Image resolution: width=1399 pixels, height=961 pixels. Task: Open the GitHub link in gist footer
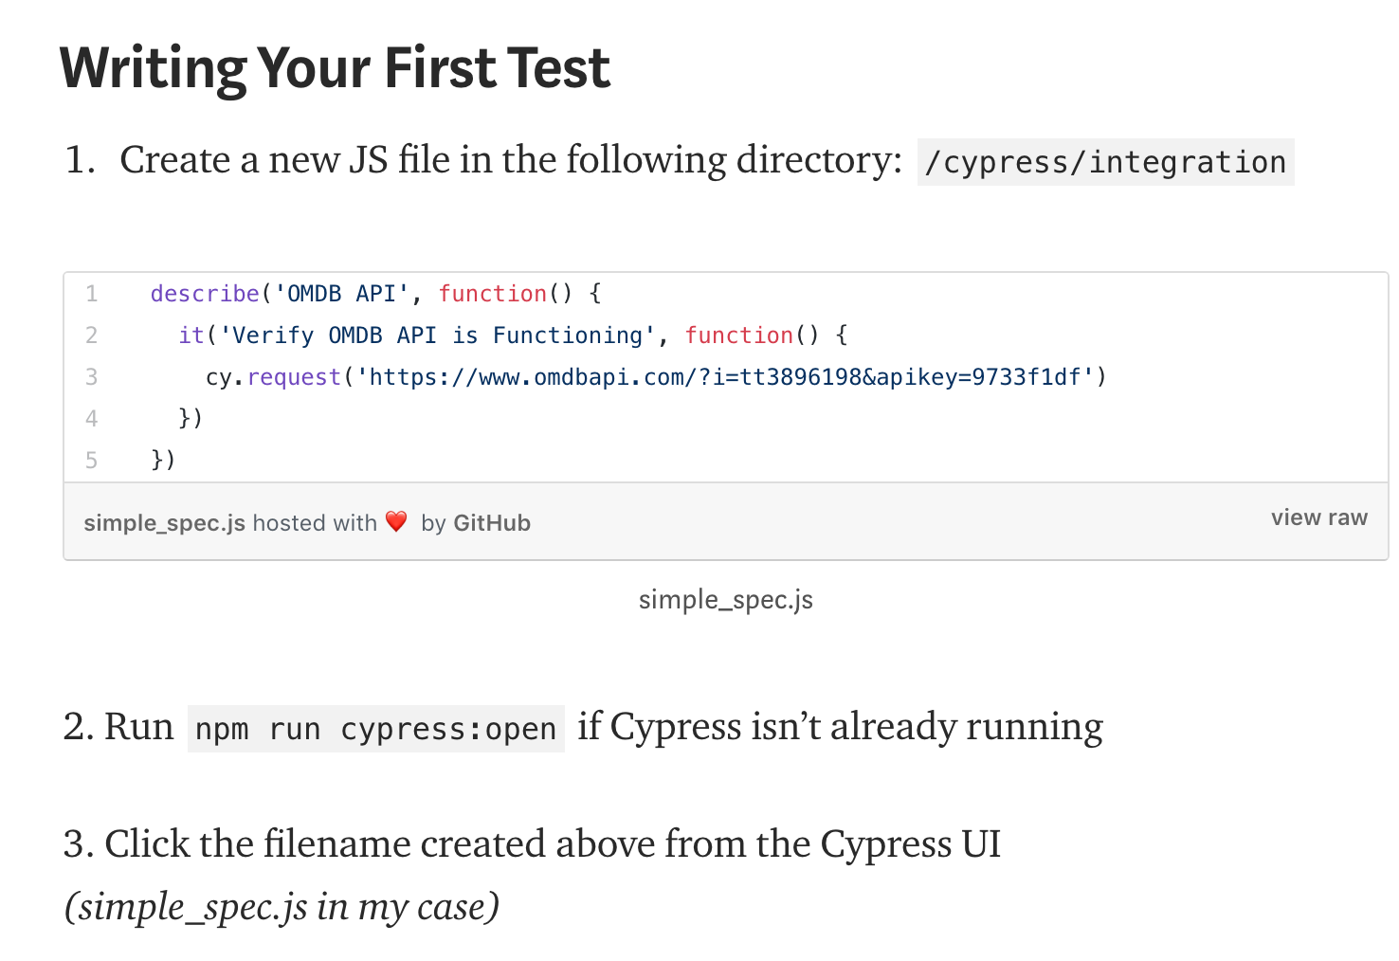(x=491, y=523)
